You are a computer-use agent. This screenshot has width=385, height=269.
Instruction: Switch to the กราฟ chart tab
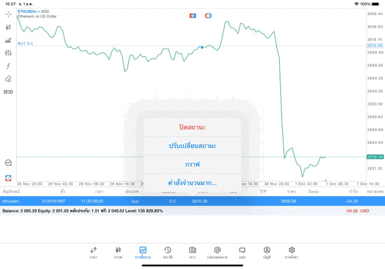click(x=118, y=252)
